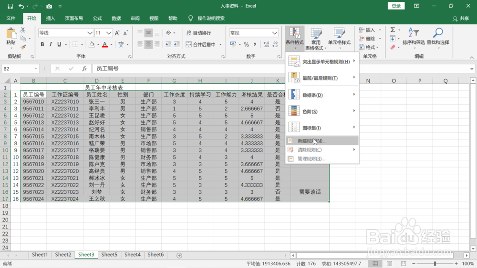
Task: Click the Comma Style icon
Action: [255, 45]
